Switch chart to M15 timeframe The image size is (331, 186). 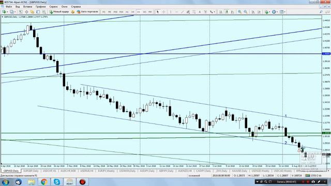click(x=115, y=12)
